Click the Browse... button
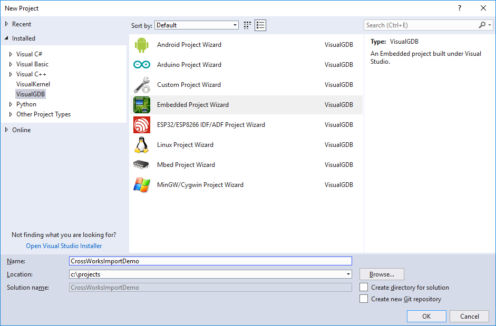The image size is (496, 326). point(382,274)
